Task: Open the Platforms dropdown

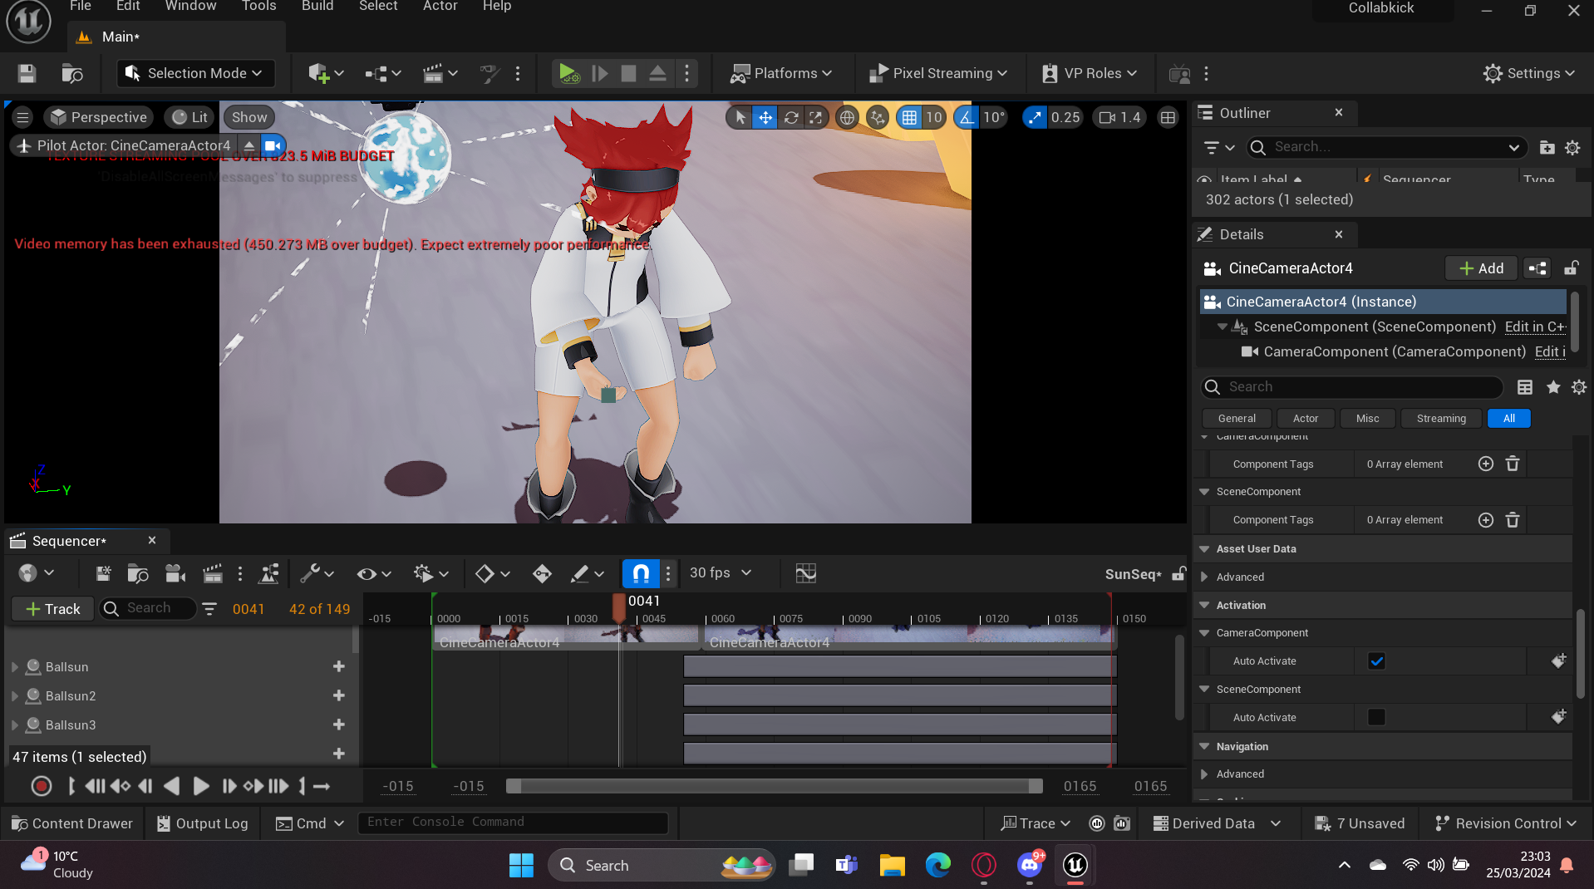Action: tap(780, 73)
